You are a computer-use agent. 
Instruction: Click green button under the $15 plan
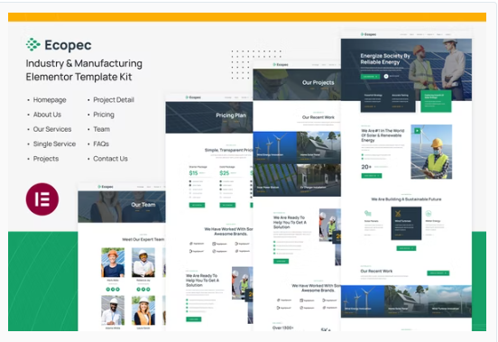tap(197, 205)
